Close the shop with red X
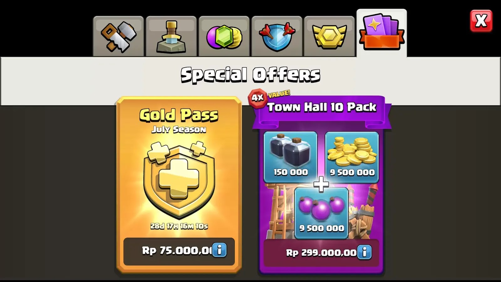This screenshot has width=501, height=282. 481,21
